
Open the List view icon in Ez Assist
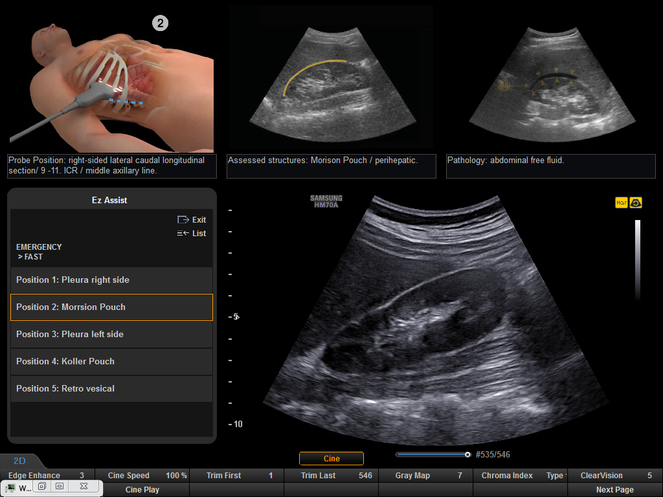tap(183, 234)
